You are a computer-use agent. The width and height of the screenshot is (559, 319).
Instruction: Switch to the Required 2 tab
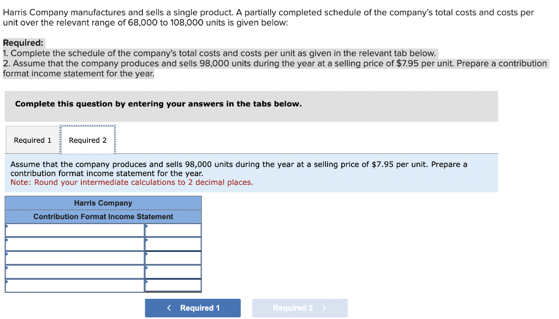[x=87, y=140]
